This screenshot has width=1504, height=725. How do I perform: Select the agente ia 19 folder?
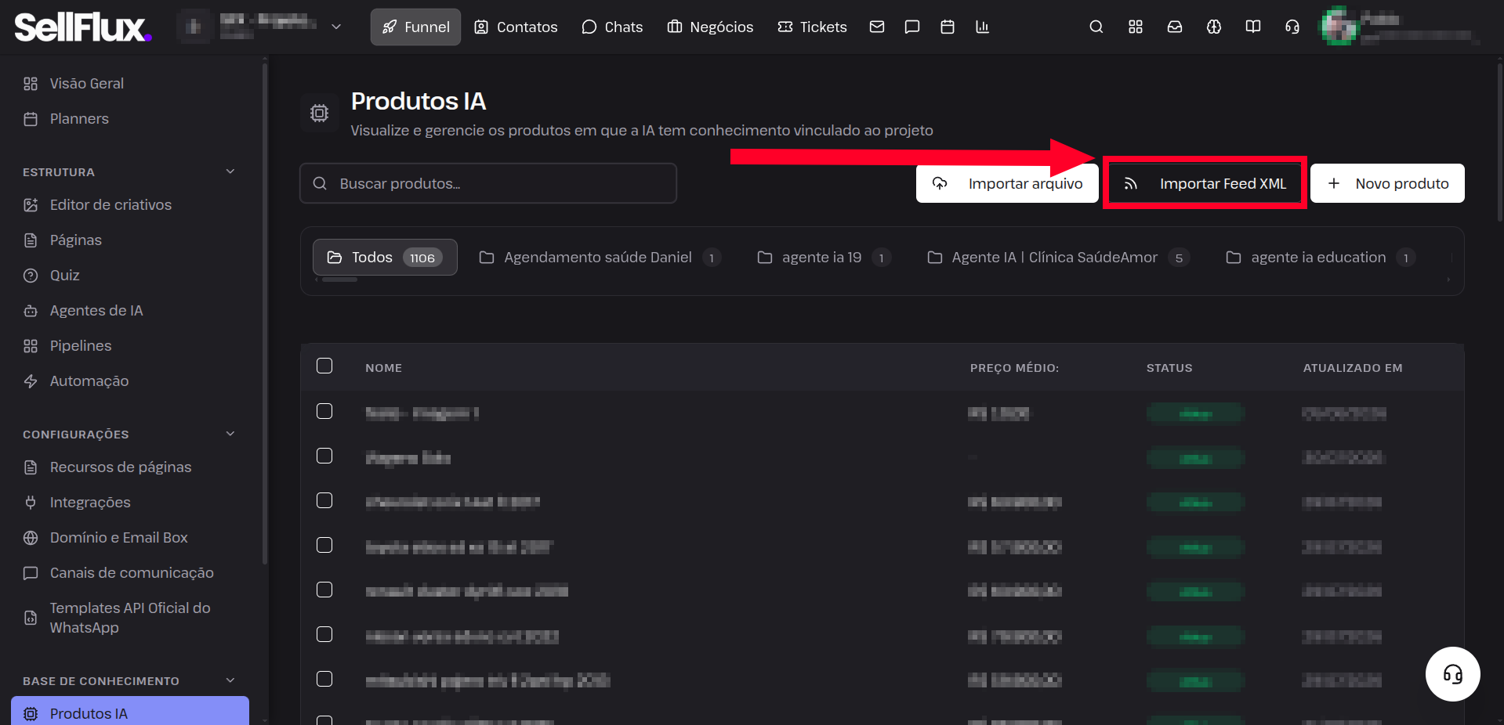pos(824,258)
